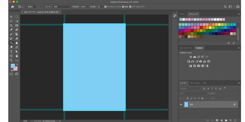This screenshot has width=245, height=122.
Task: Select the Pen tool
Action: coord(17,47)
